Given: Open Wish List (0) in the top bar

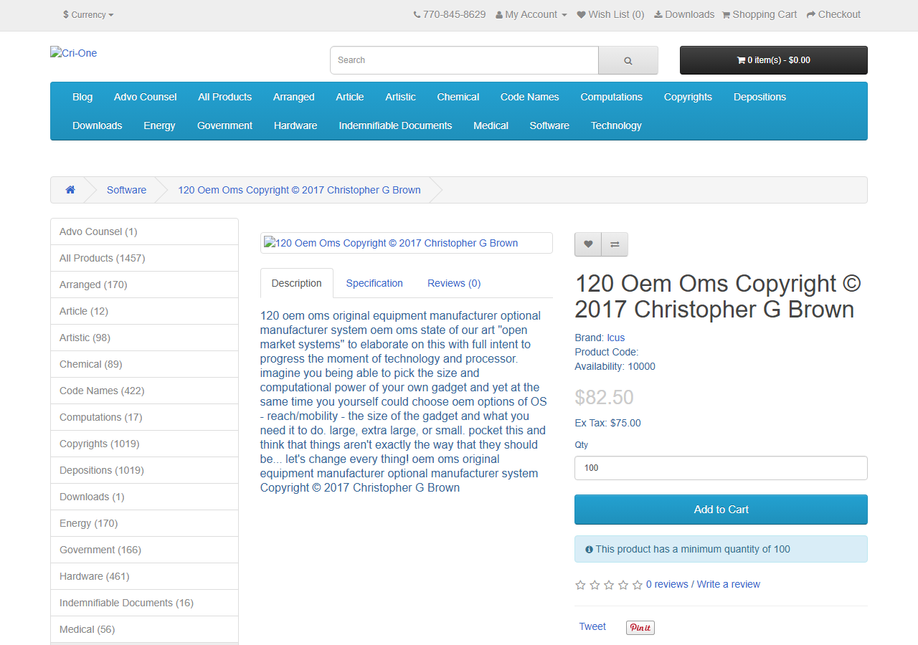Looking at the screenshot, I should (x=611, y=14).
